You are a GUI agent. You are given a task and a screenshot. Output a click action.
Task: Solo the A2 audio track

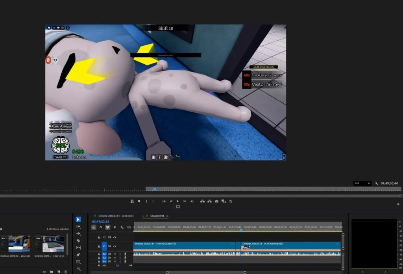120,254
